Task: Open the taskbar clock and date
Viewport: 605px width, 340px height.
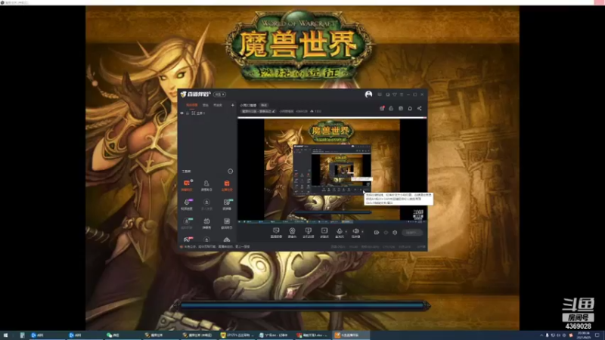Action: 583,335
